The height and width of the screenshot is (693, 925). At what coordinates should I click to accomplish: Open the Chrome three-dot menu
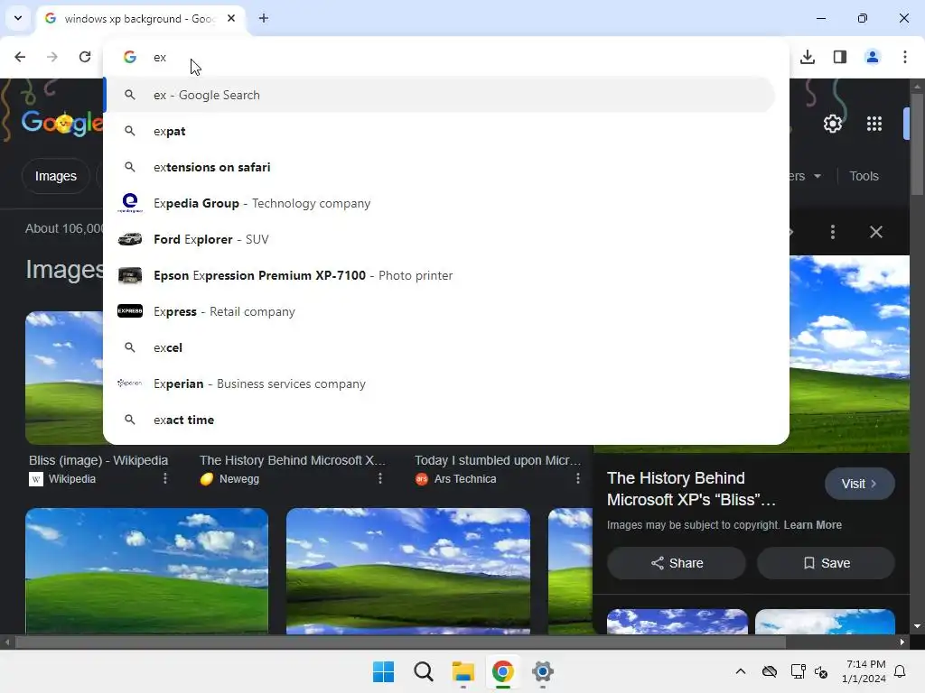(x=905, y=57)
